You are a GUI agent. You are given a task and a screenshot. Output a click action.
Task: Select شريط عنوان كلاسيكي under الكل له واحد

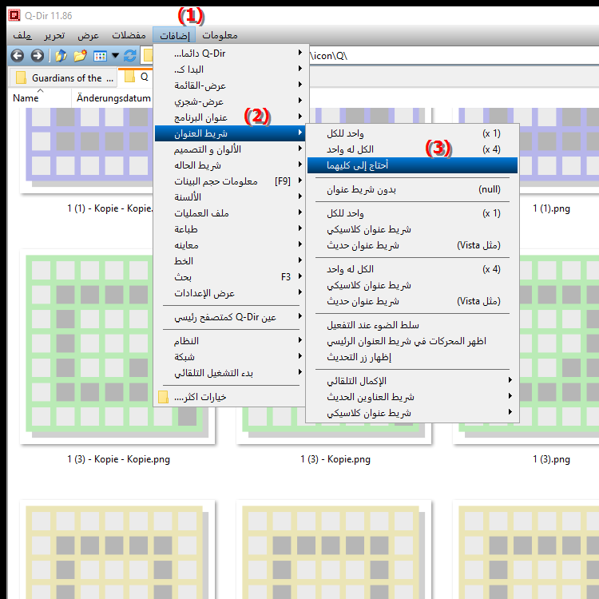413,285
